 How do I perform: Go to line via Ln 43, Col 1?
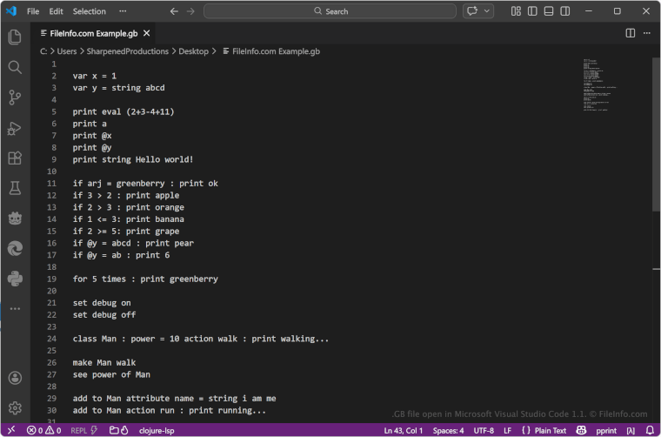403,430
